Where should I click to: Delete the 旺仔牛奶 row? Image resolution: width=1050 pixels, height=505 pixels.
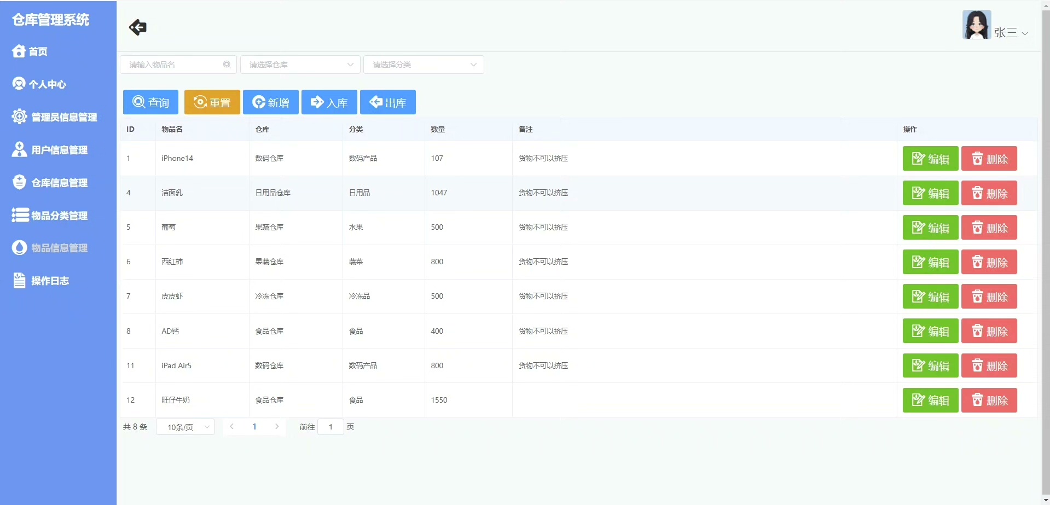click(x=989, y=400)
